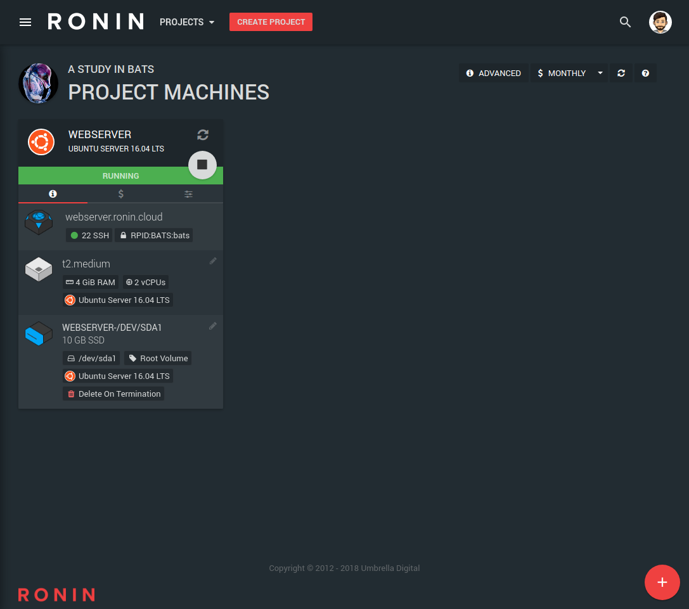Click the 22 SSH port badge
This screenshot has height=609, width=689.
tap(89, 235)
